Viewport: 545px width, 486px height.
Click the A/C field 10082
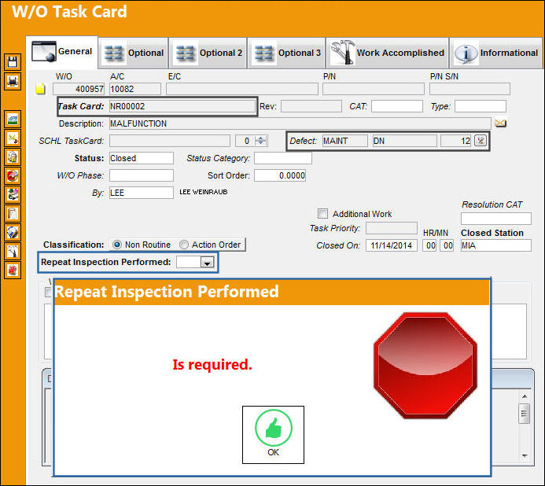click(135, 89)
